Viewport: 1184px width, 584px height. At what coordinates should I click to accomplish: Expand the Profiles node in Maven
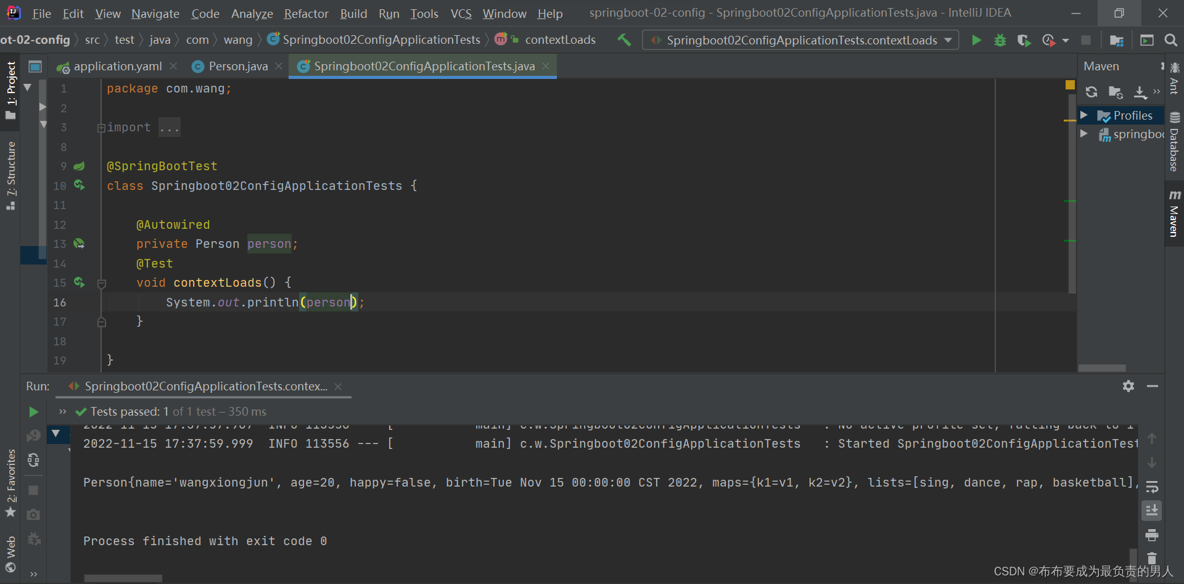(x=1084, y=115)
